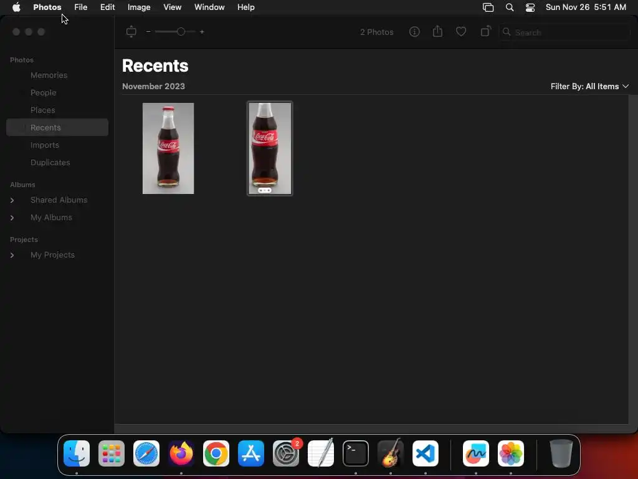Open Imports in the sidebar

[45, 145]
